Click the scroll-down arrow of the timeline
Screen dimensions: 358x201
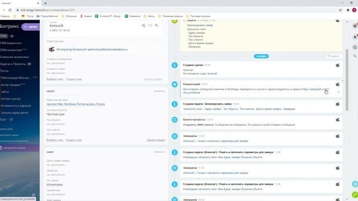click(x=347, y=199)
